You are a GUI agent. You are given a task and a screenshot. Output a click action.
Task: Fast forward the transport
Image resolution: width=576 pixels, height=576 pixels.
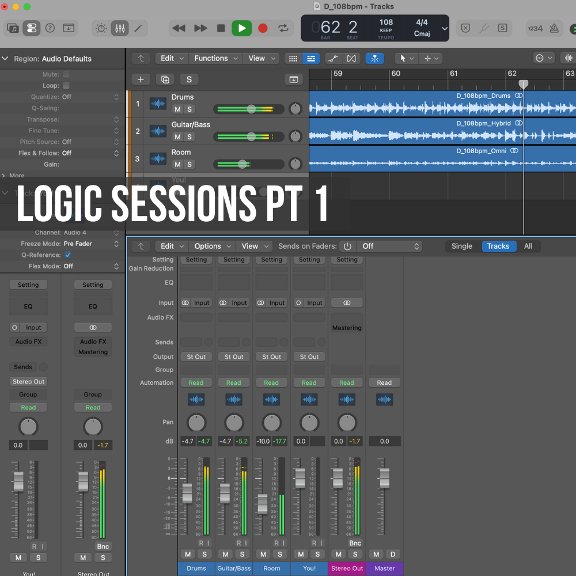pos(200,28)
